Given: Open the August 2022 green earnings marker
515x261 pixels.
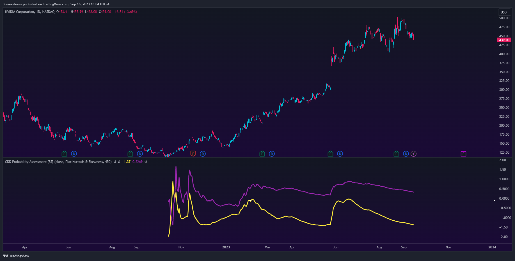Looking at the screenshot, I should point(130,154).
